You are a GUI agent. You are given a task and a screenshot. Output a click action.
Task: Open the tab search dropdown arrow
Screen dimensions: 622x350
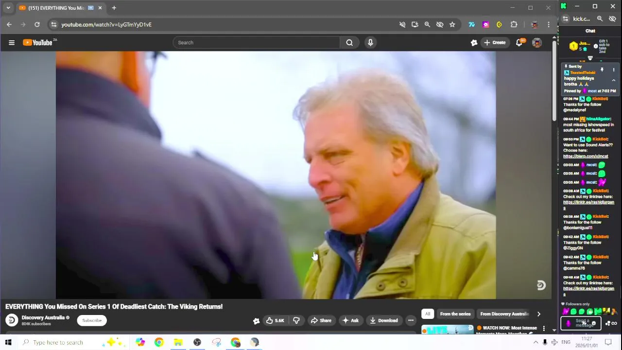[8, 8]
